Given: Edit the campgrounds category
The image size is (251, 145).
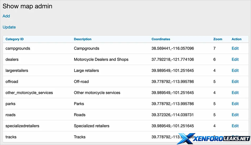Looking at the screenshot, I should click(235, 49).
